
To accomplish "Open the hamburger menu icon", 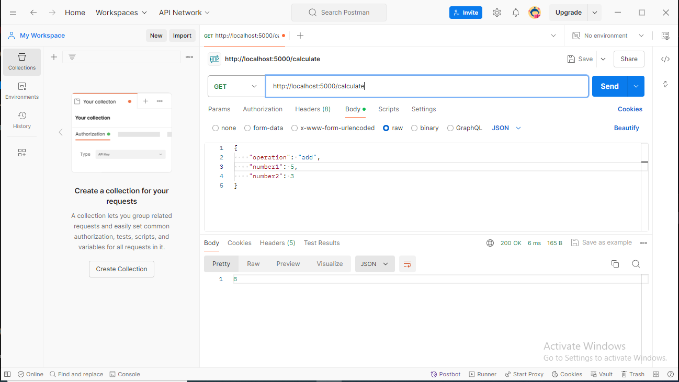I will [13, 13].
